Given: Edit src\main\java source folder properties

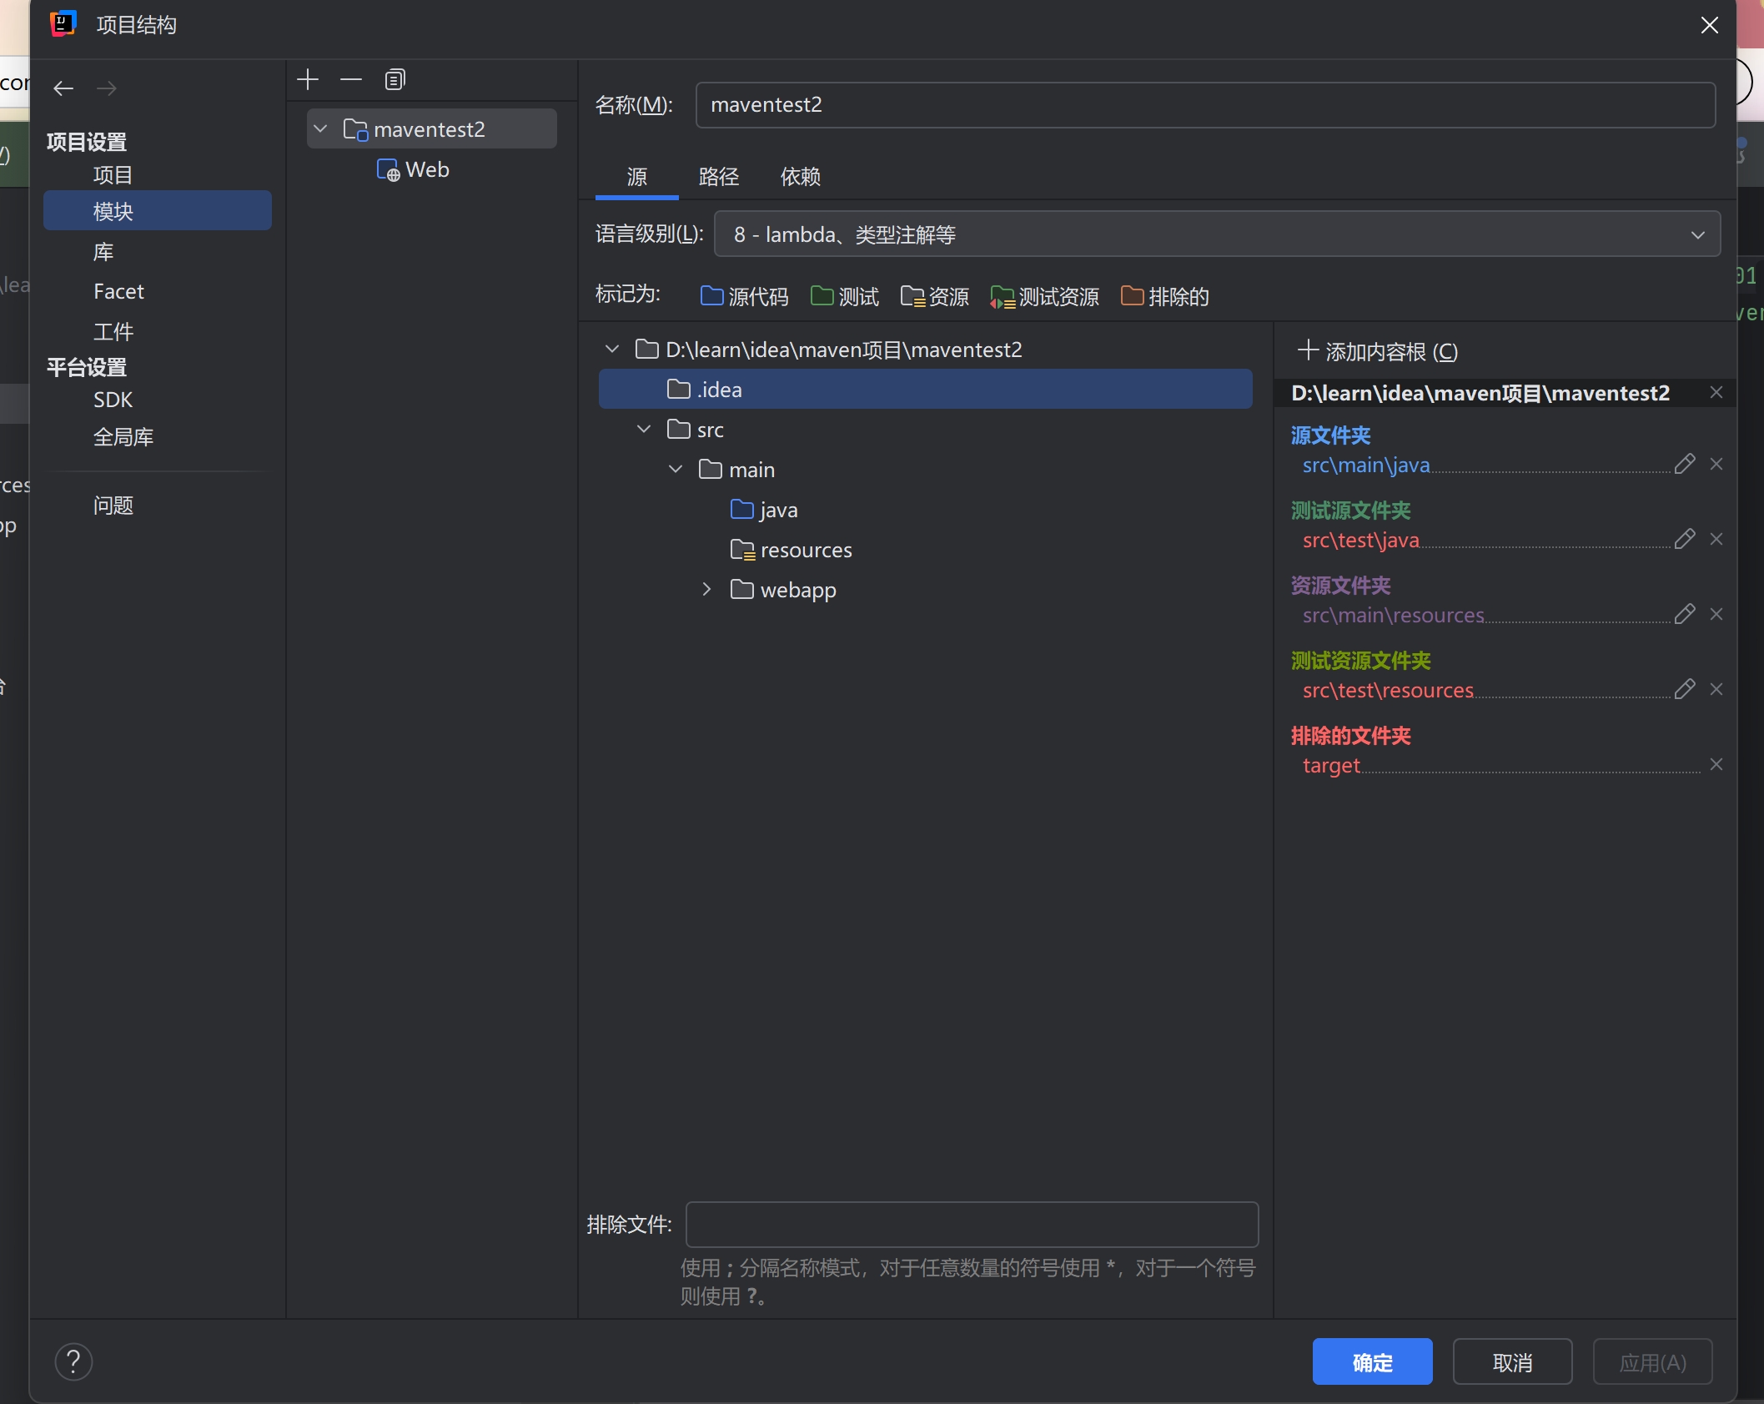Looking at the screenshot, I should pos(1684,465).
